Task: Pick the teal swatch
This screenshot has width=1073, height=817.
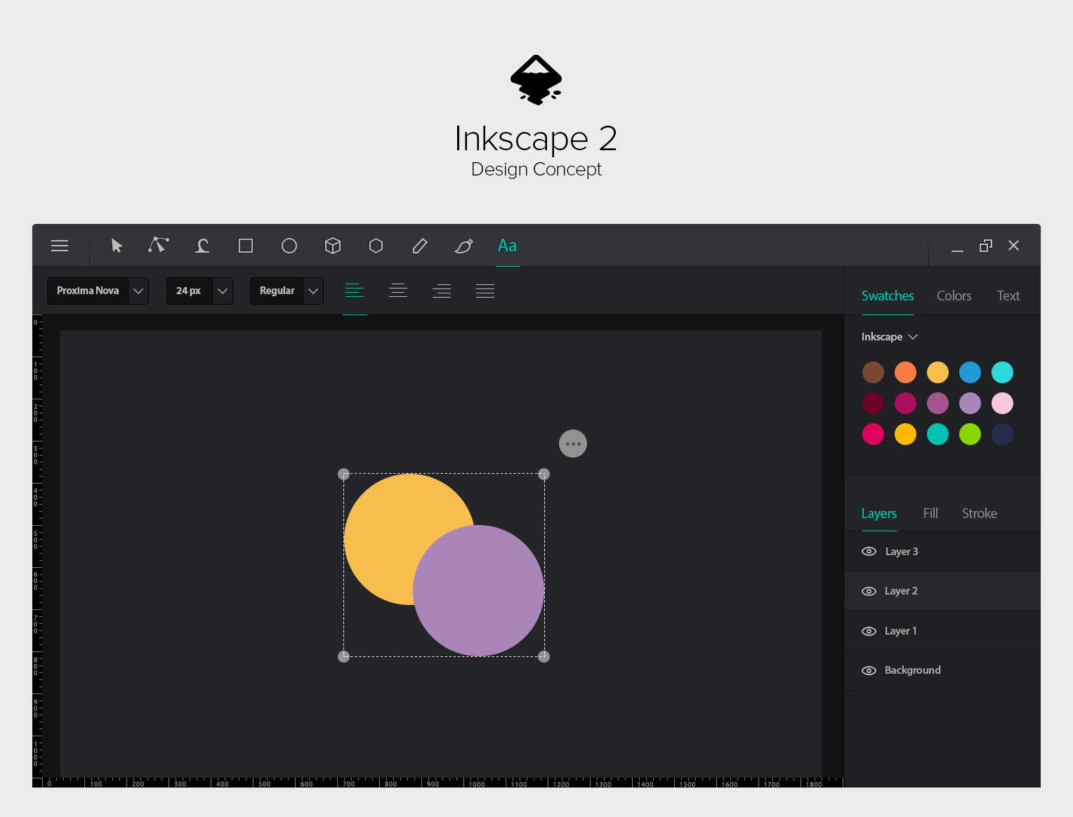Action: (x=937, y=434)
